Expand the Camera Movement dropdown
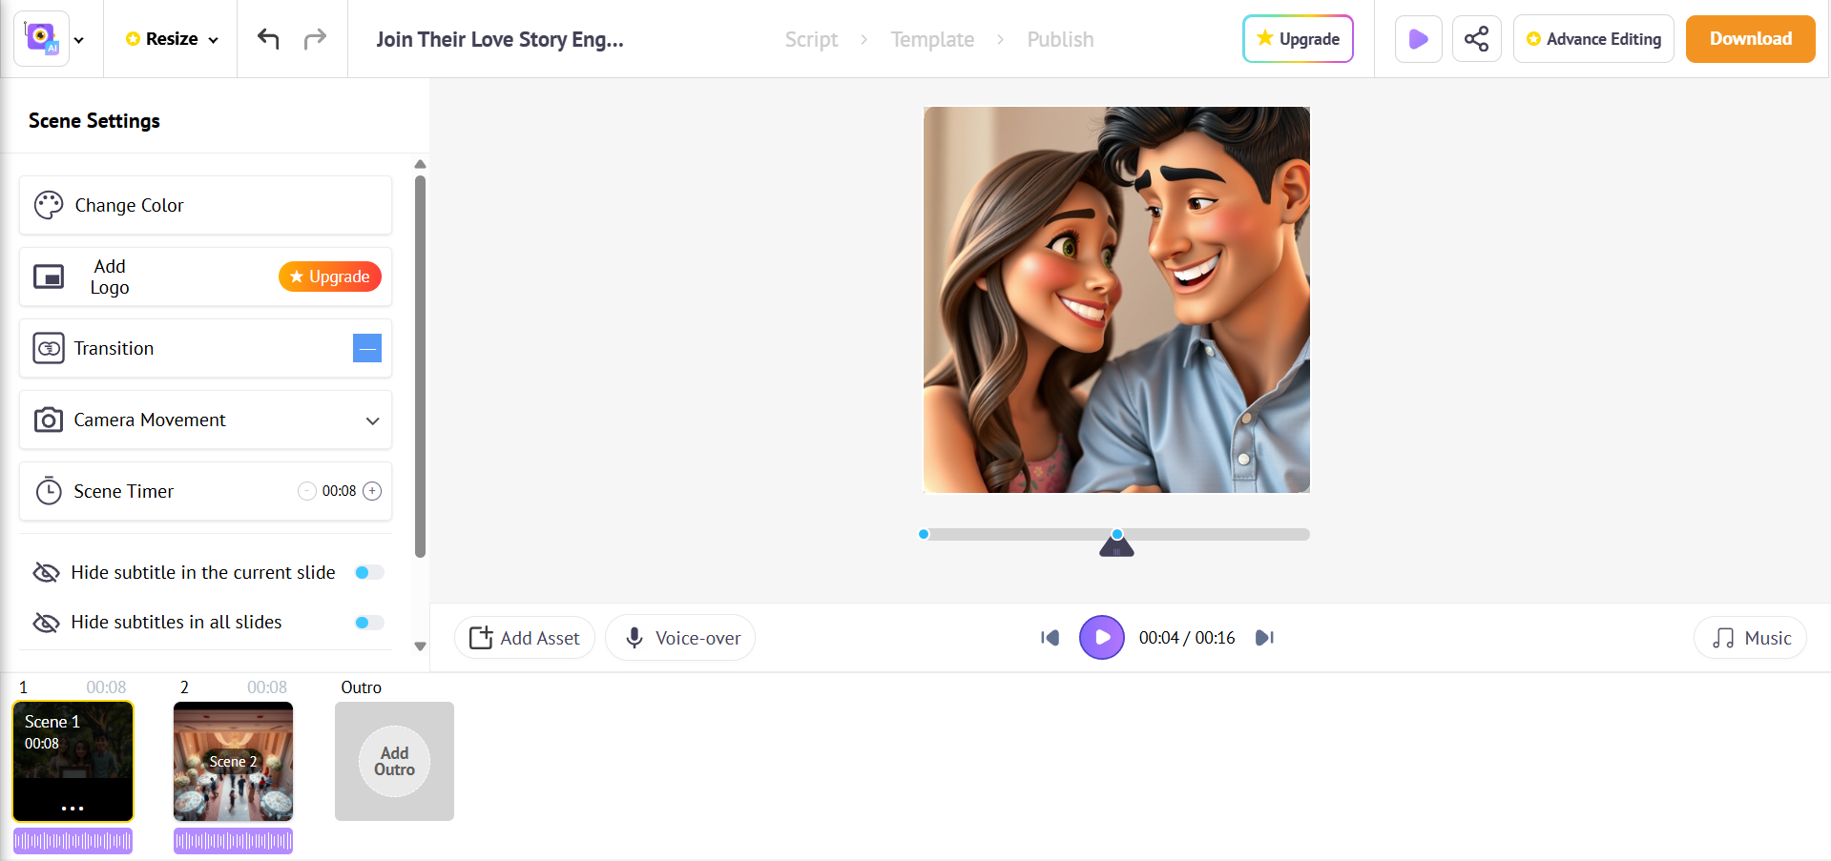The width and height of the screenshot is (1831, 861). tap(372, 420)
